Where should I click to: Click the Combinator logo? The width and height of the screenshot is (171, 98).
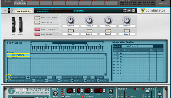(153, 11)
